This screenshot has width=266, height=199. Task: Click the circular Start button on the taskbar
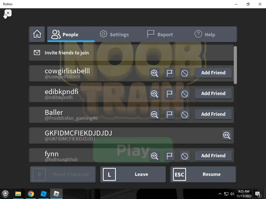pyautogui.click(x=5, y=194)
